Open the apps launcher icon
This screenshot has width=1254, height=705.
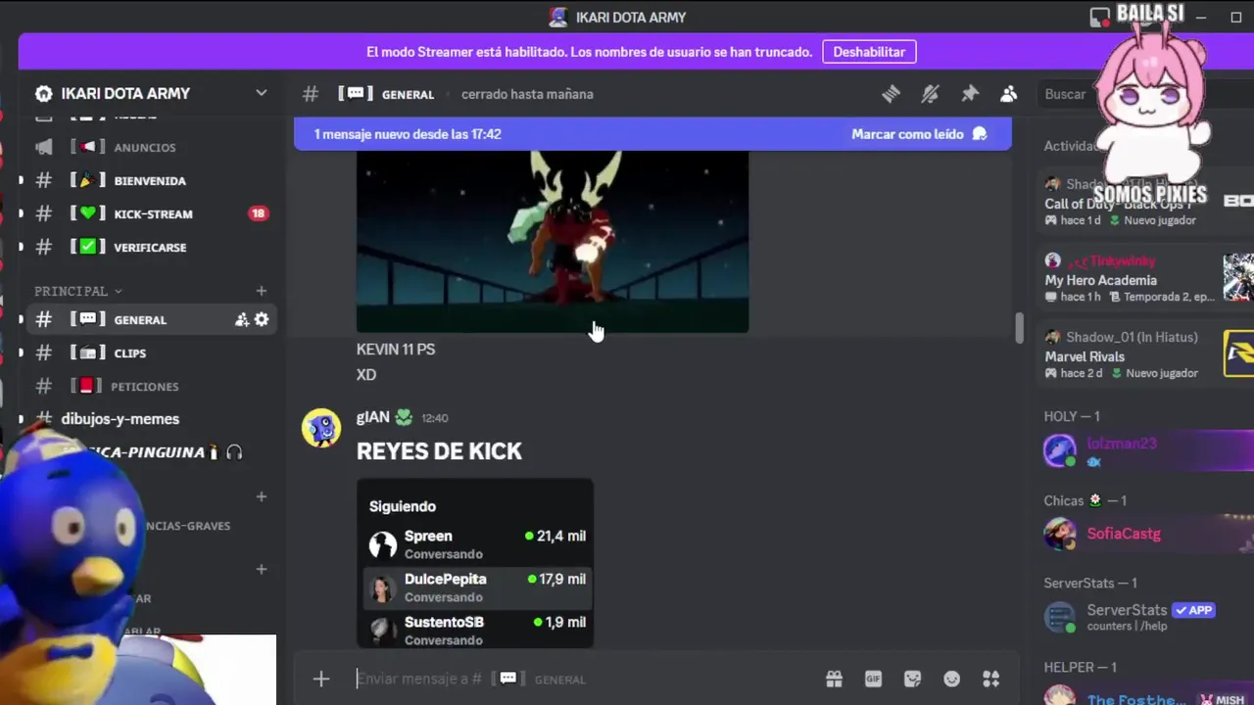coord(990,679)
